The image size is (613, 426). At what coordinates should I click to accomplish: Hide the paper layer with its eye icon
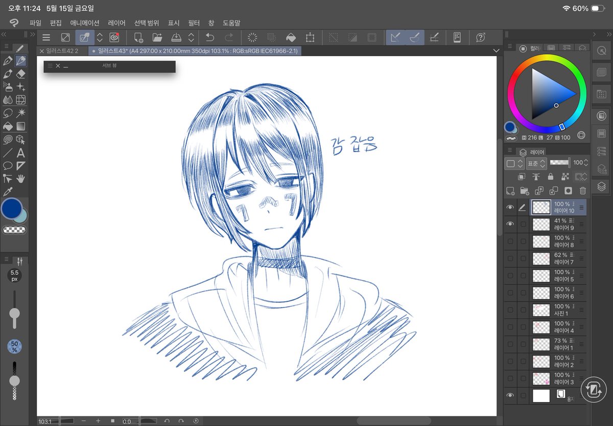[x=510, y=395]
